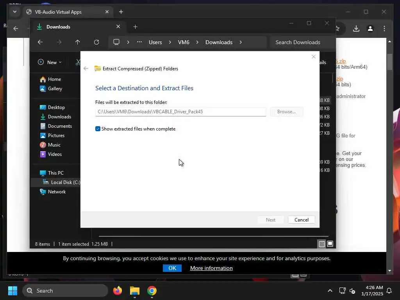The image size is (400, 300).
Task: Switch to large thumbnails view in status bar
Action: click(330, 244)
